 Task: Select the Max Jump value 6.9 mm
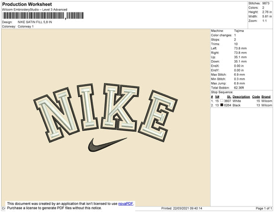[239, 83]
